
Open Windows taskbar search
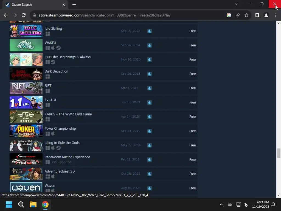coord(21,204)
